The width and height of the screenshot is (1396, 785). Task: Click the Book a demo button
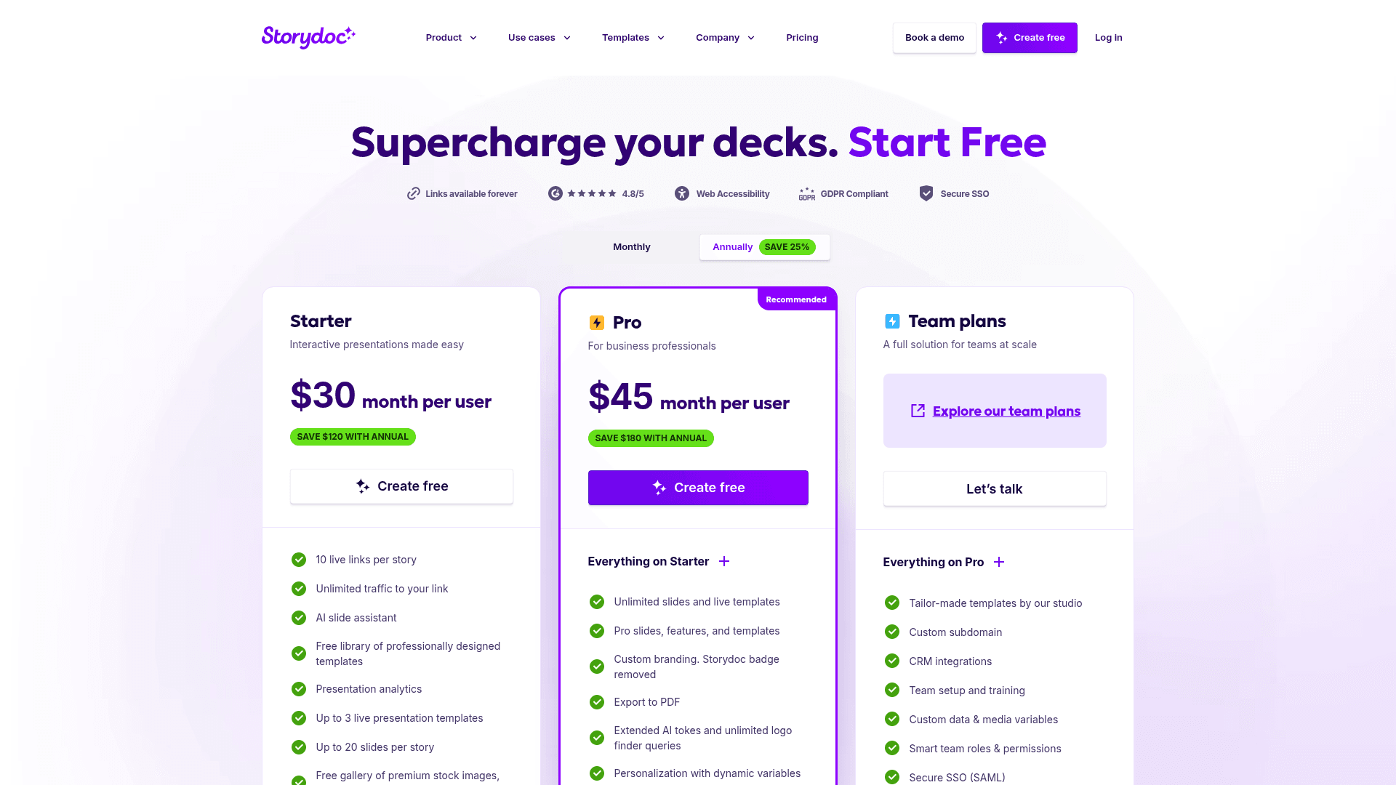click(x=935, y=37)
